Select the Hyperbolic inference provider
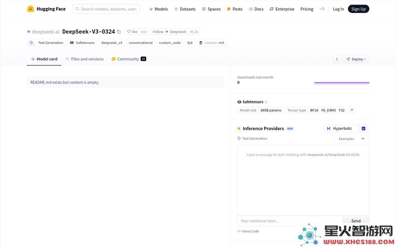The width and height of the screenshot is (396, 247). pos(339,129)
